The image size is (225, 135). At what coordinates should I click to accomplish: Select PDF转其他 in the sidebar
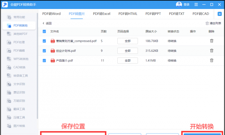[x=19, y=26]
